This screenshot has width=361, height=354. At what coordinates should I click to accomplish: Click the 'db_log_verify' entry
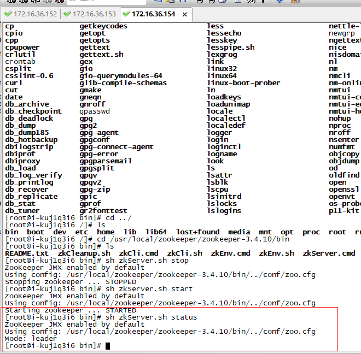(33, 175)
